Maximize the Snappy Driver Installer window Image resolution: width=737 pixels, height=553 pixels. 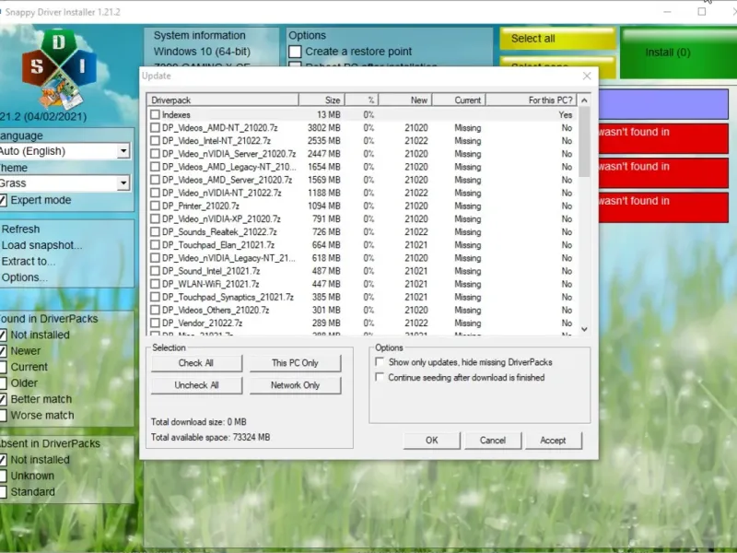coord(702,12)
